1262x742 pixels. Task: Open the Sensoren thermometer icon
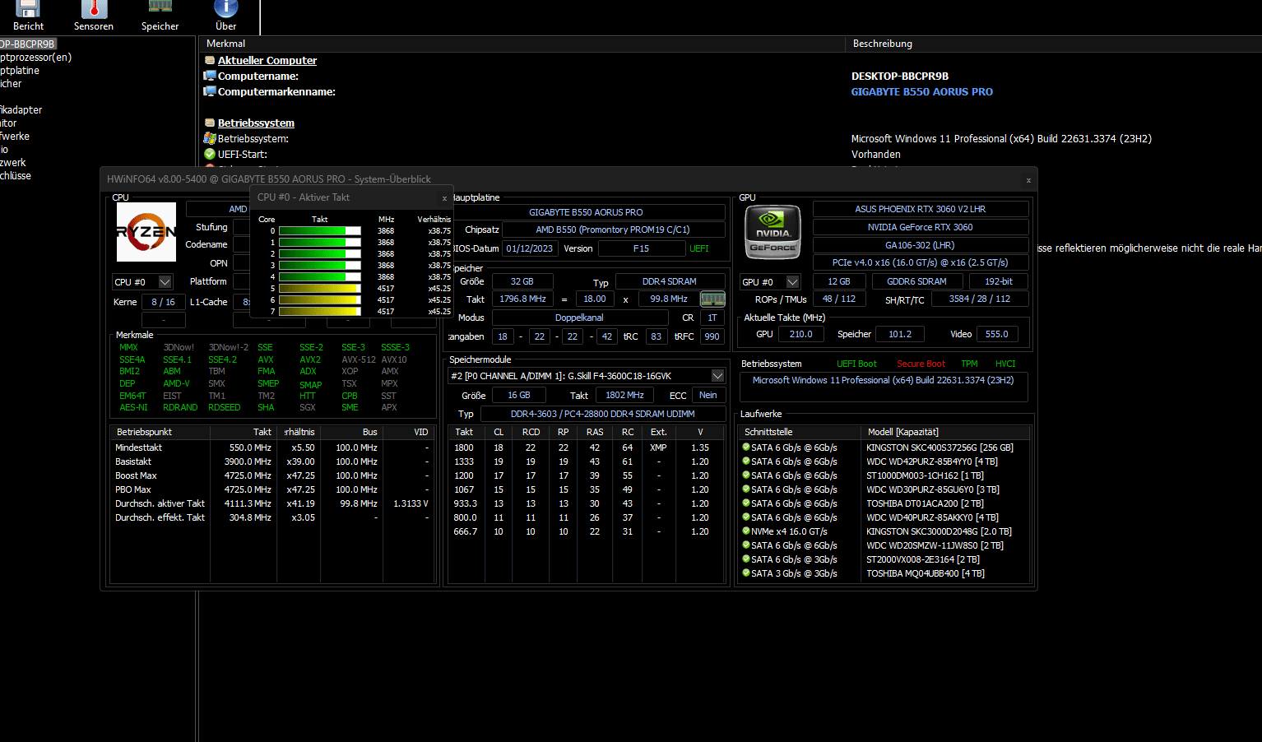click(x=94, y=9)
